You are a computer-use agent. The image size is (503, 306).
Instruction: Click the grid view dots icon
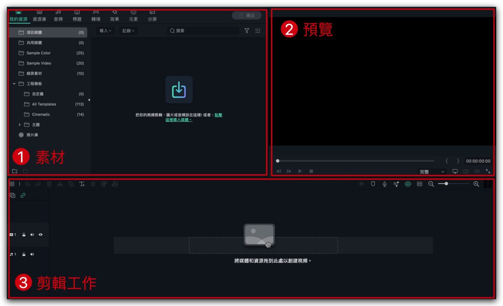pyautogui.click(x=258, y=31)
